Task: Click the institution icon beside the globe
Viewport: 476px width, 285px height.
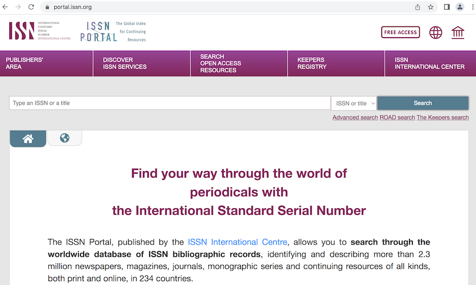Action: (457, 33)
